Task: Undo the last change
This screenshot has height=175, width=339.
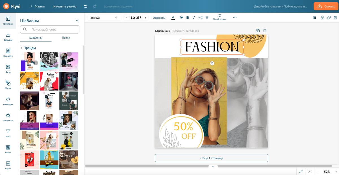Action: coord(86,6)
